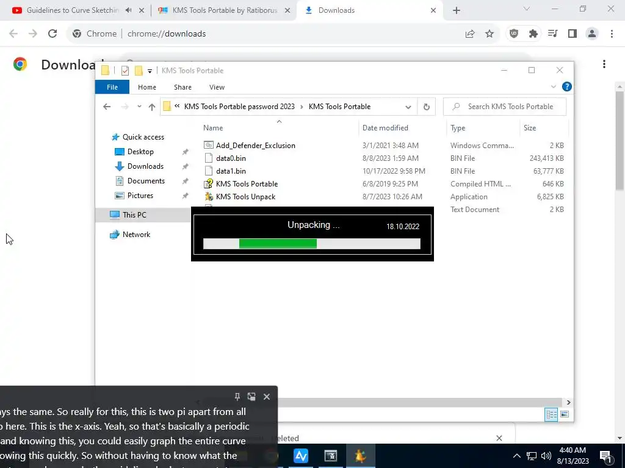The image size is (625, 468).
Task: Click the New folder quick access icon
Action: pyautogui.click(x=139, y=71)
